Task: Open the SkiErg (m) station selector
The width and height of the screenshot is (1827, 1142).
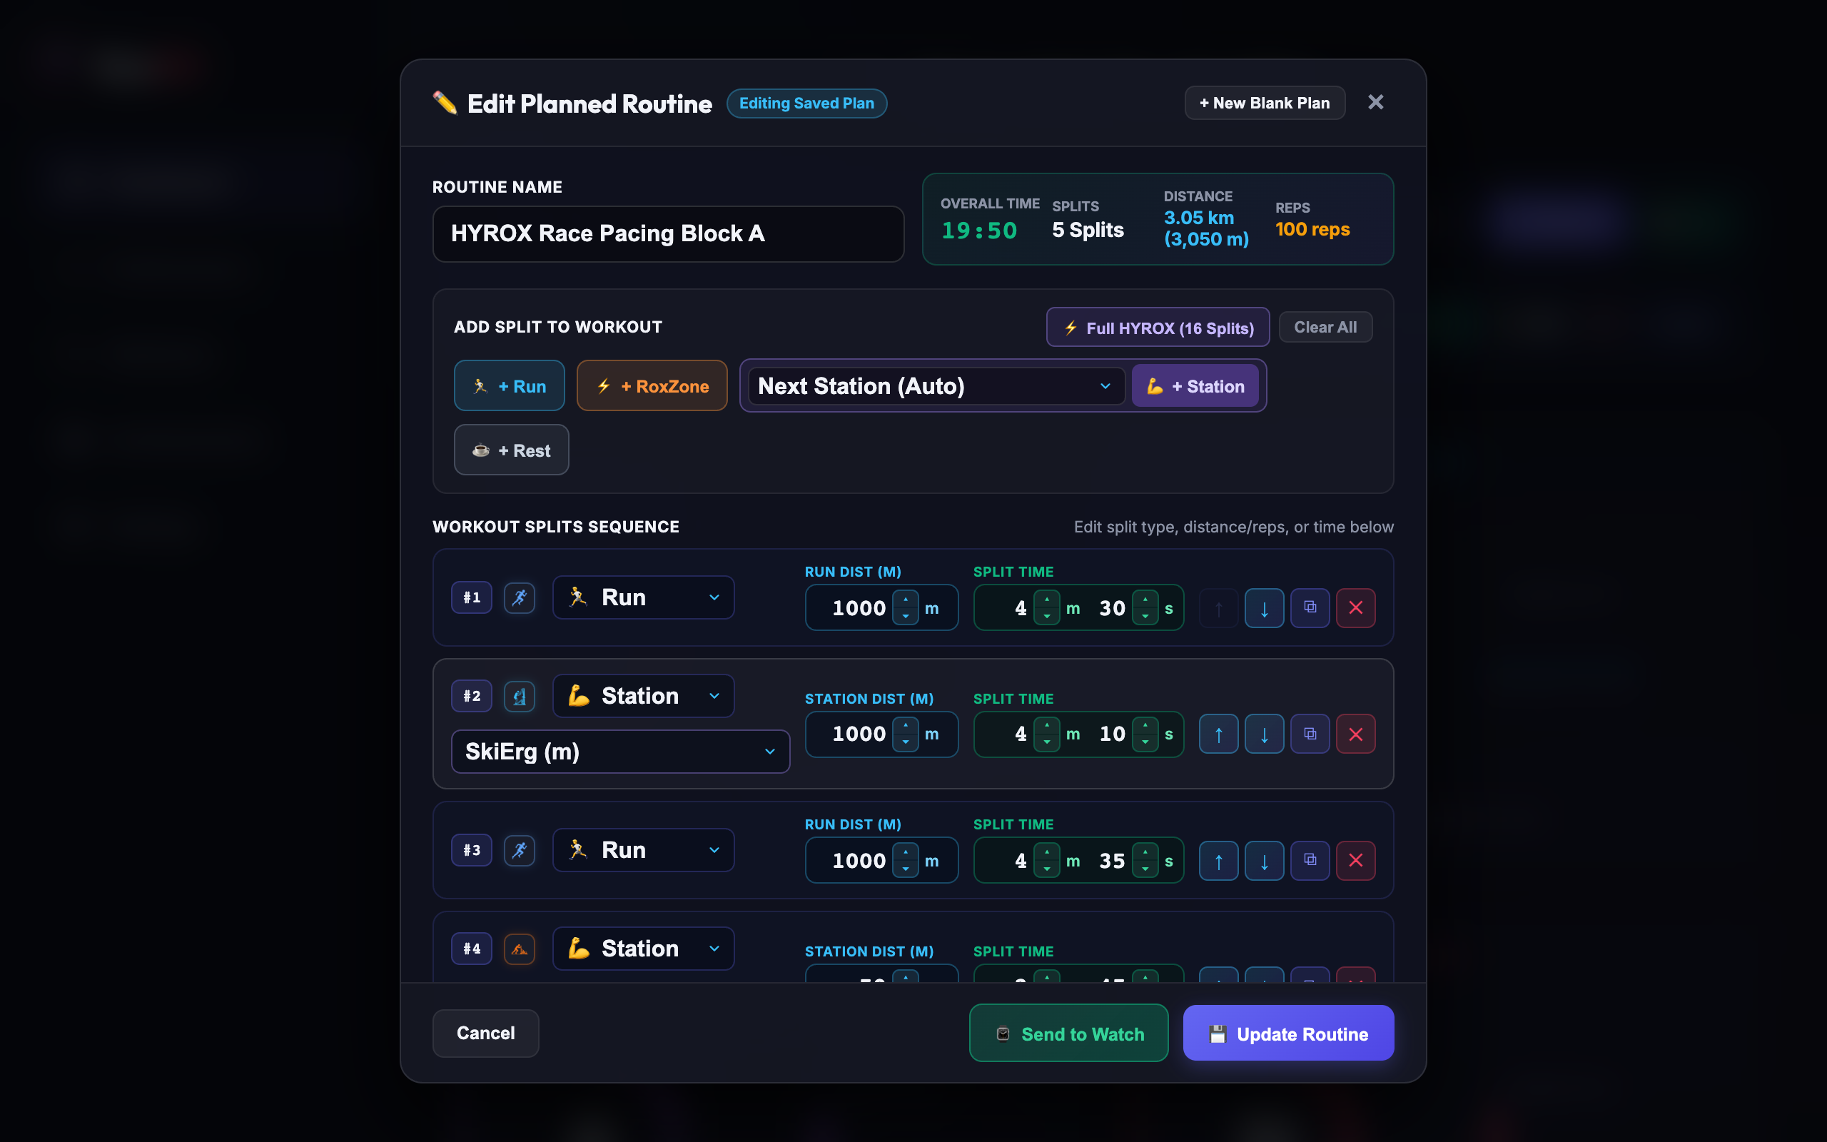Action: 621,752
